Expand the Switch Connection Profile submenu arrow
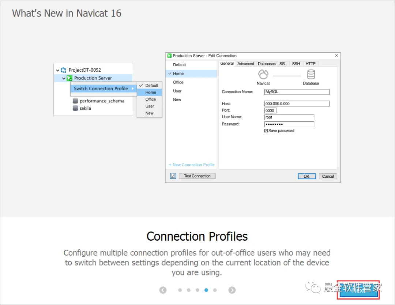Viewport: 395px width, 305px height. point(132,89)
